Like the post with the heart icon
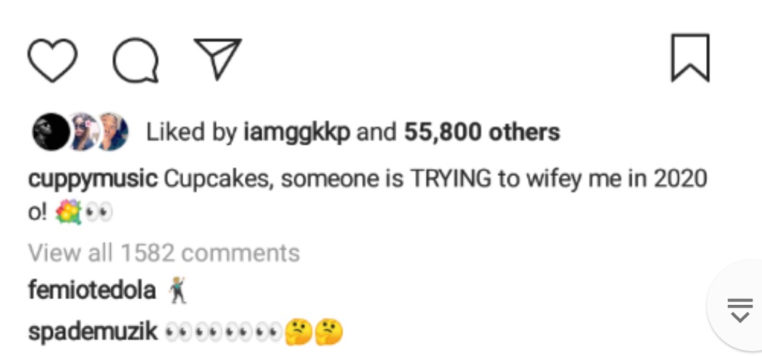 coord(52,59)
